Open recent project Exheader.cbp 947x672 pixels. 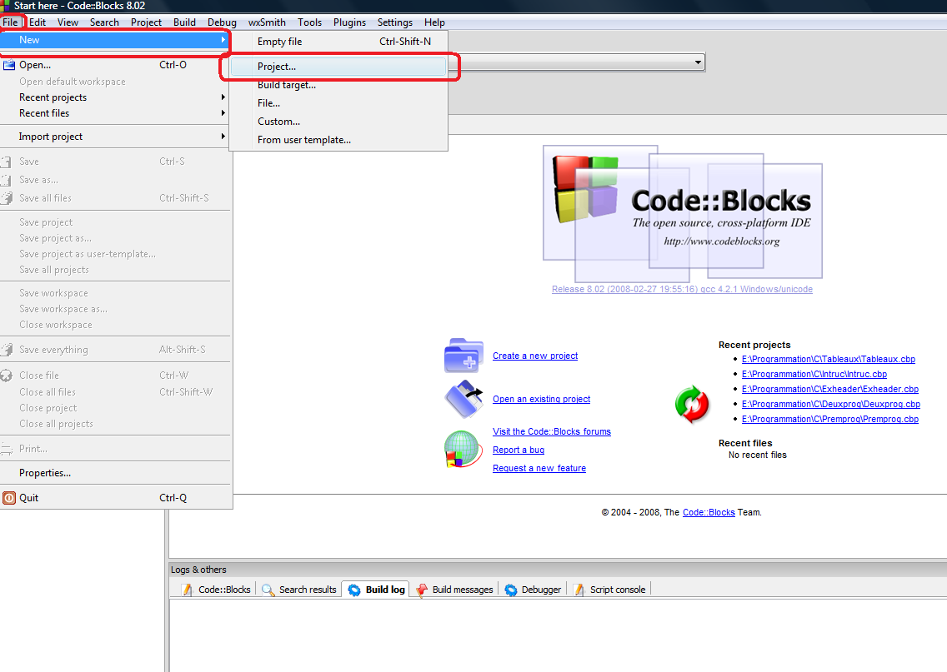click(829, 389)
